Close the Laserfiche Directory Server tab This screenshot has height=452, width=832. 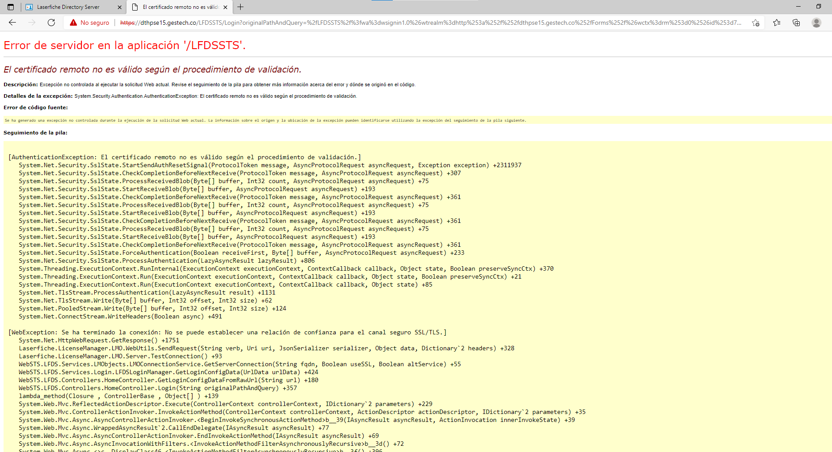(x=119, y=7)
